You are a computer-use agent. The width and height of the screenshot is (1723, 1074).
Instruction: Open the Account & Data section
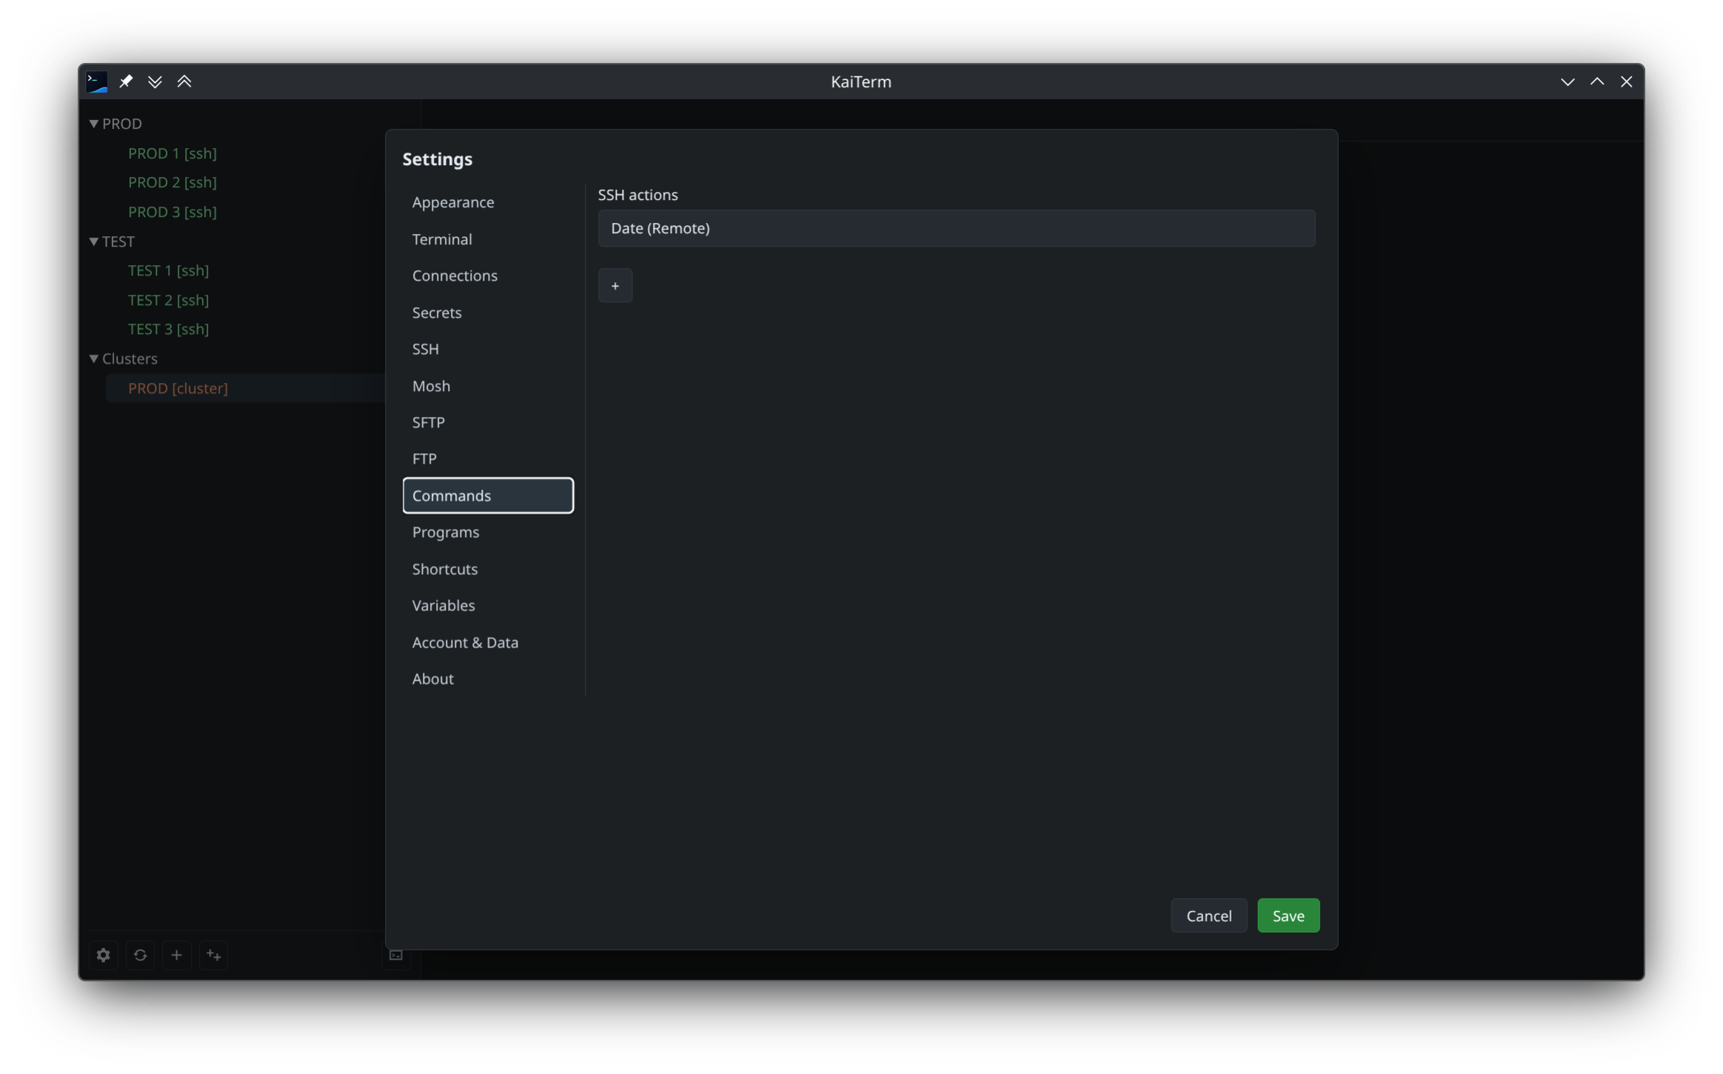coord(488,642)
